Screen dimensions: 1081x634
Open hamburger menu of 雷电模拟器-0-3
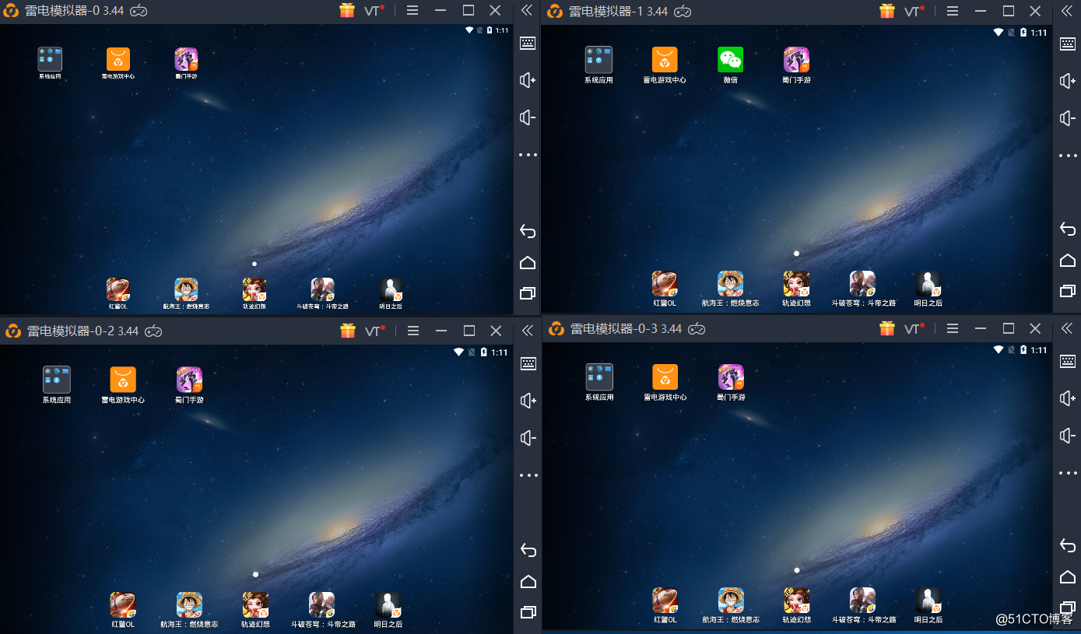pyautogui.click(x=953, y=328)
